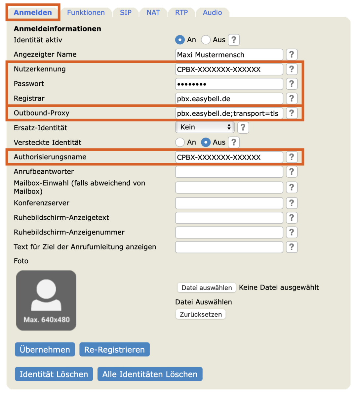
Task: Enable Versteckte Identität with An
Action: 180,142
